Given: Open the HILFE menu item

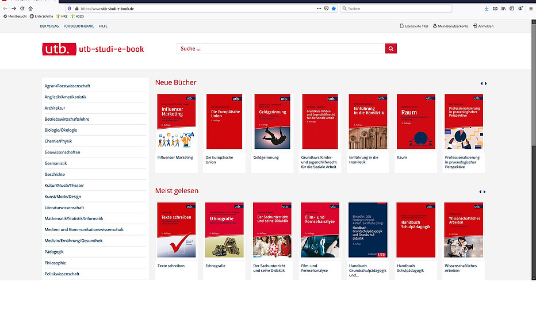Looking at the screenshot, I should click(103, 26).
